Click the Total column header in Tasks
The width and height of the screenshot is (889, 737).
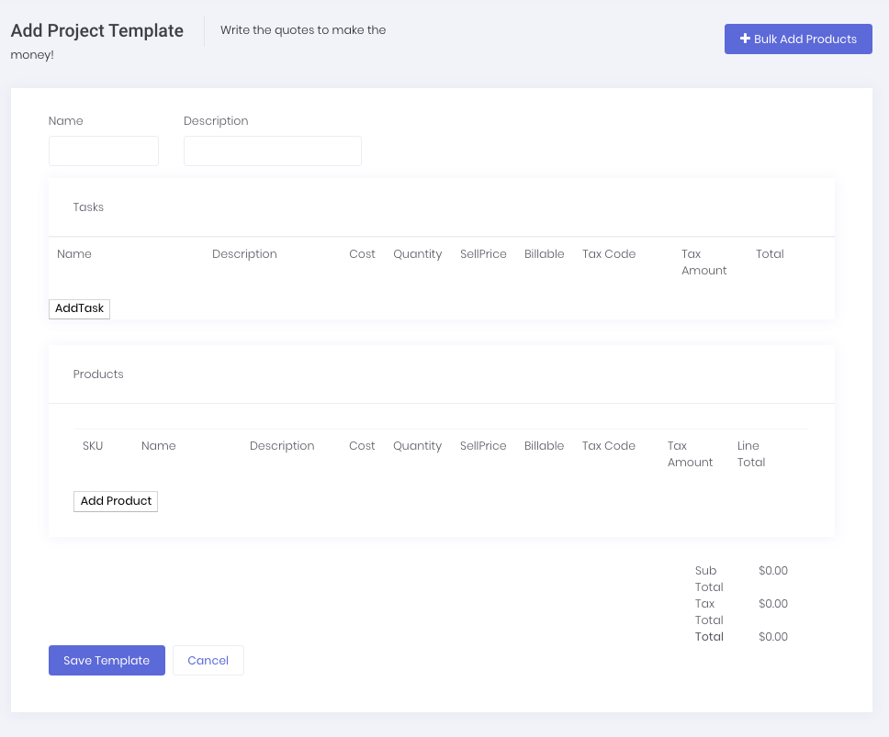pos(770,254)
